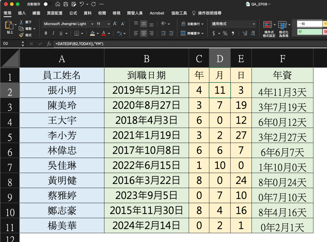This screenshot has height=242, width=327.
Task: Toggle the 自動儲存 autosave switch
Action: [48, 4]
